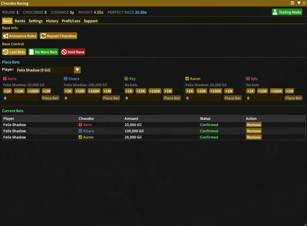Click Place Bet for Aeris
Image resolution: width=307 pixels, height=226 pixels.
[50, 98]
